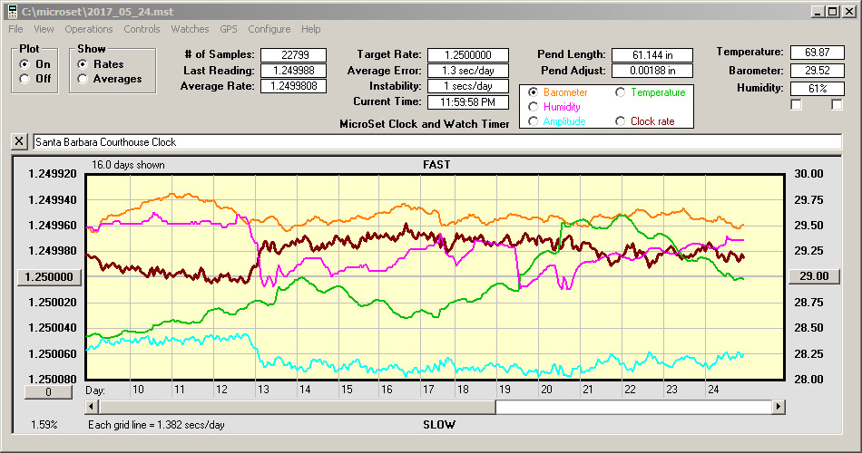The image size is (862, 453).
Task: Select Show Averages option
Action: tap(83, 79)
